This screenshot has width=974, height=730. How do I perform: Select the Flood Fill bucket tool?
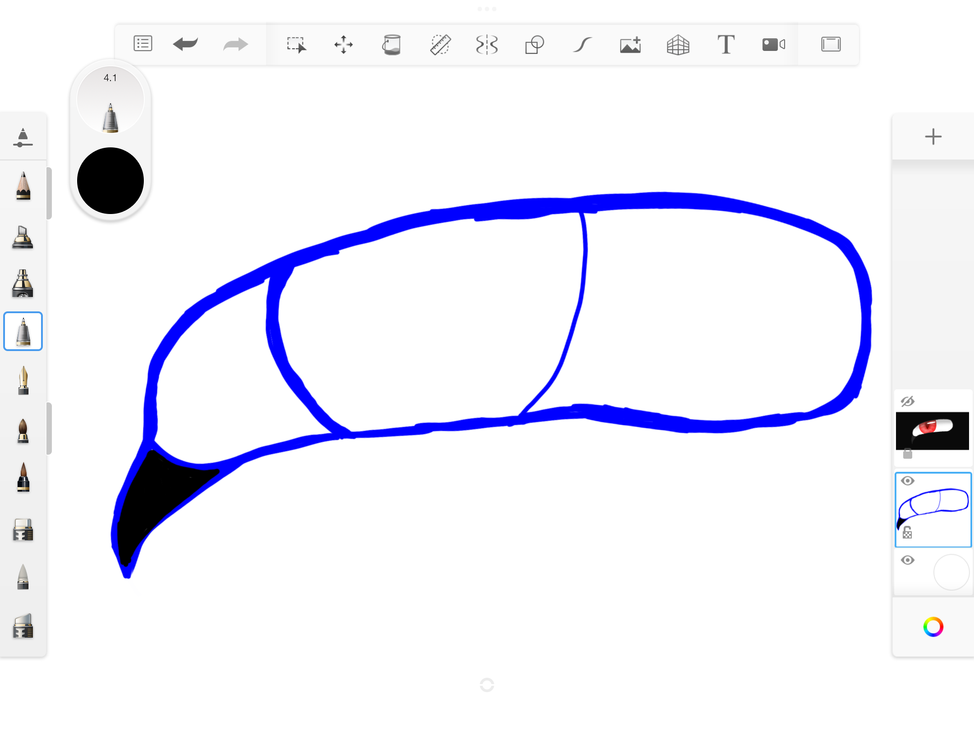(391, 45)
